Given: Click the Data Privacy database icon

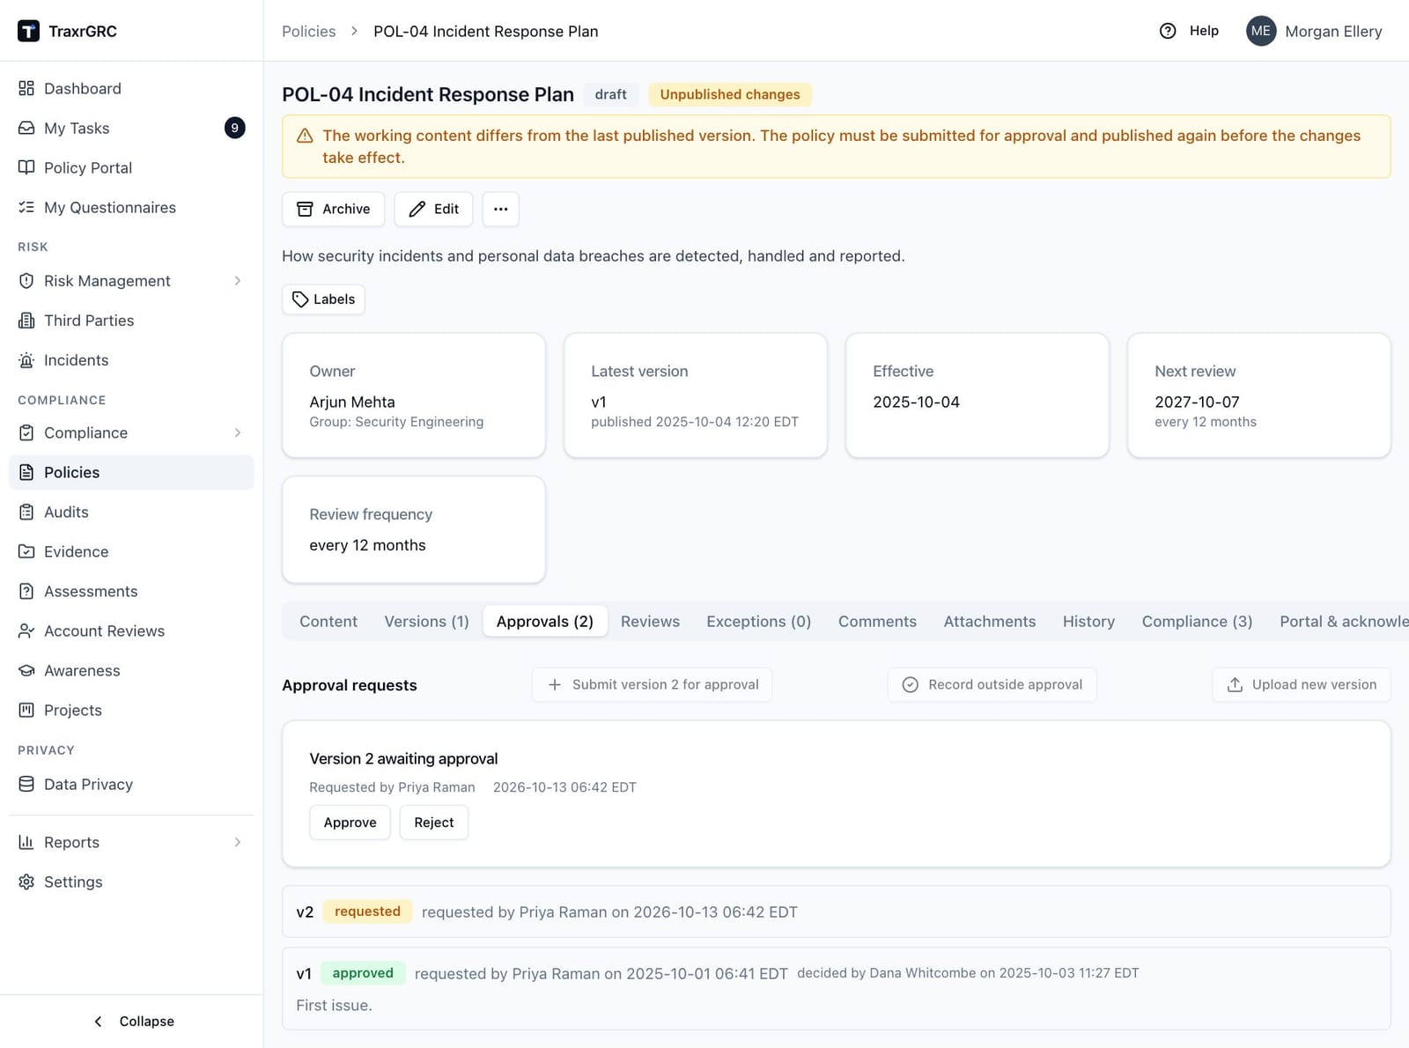Looking at the screenshot, I should 26,784.
